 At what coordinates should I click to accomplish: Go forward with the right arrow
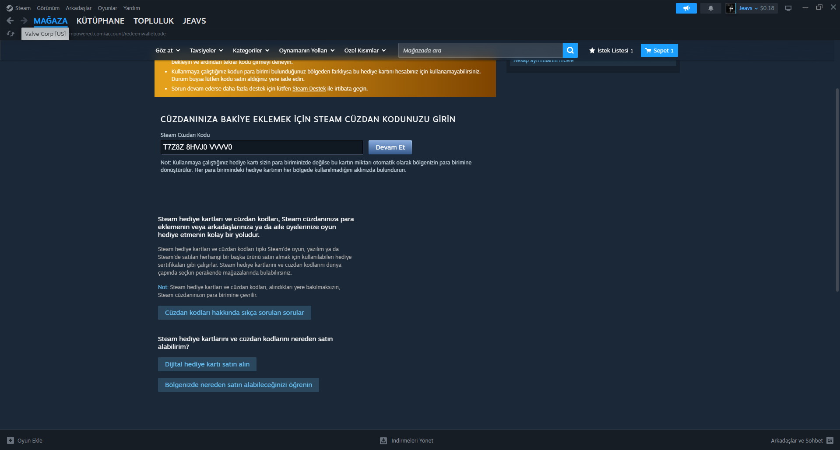pos(24,21)
